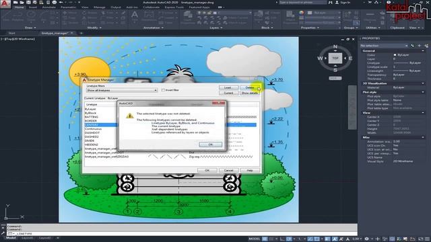Collapse the 3D Visualization section
Image resolution: width=431 pixels, height=242 pixels.
pyautogui.click(x=423, y=83)
